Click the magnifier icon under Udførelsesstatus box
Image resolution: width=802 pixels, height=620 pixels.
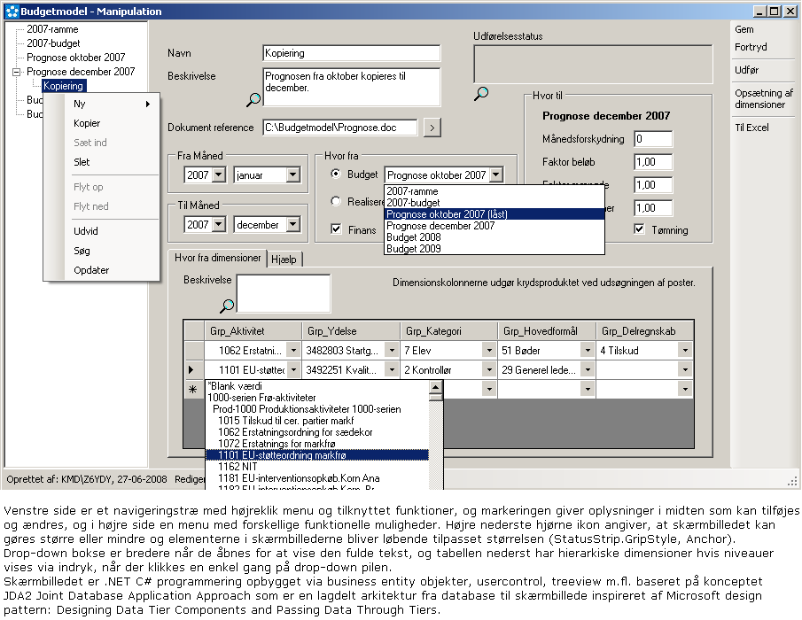(481, 93)
